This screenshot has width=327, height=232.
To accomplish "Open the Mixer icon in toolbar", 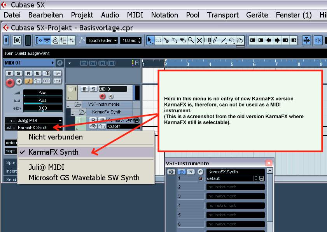I will click(x=72, y=40).
